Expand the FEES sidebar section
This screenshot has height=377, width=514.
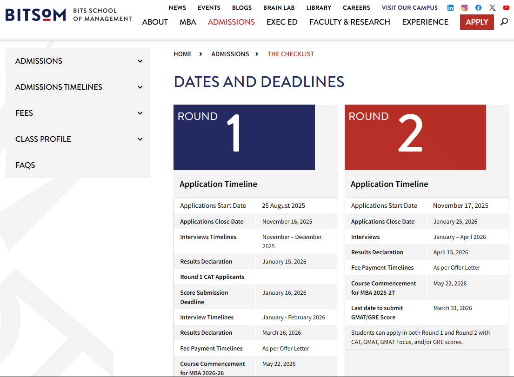(x=77, y=113)
